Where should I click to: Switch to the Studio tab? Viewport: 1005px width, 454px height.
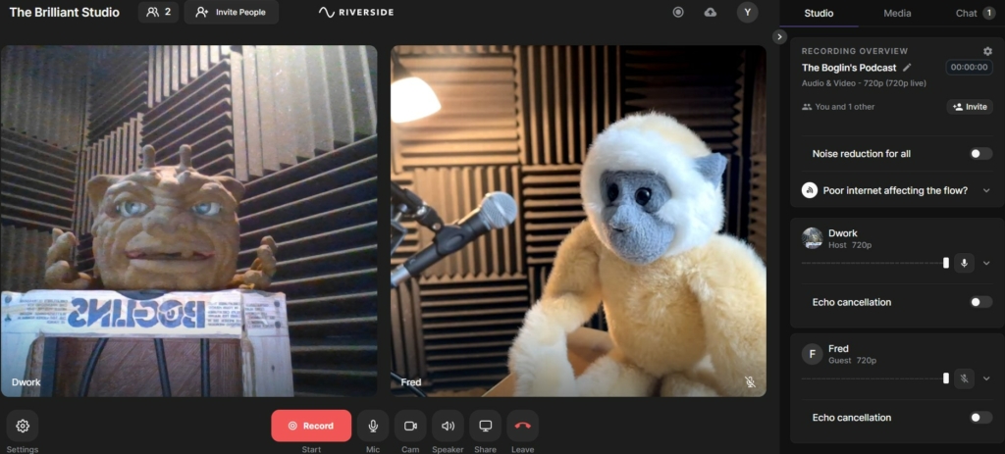819,13
